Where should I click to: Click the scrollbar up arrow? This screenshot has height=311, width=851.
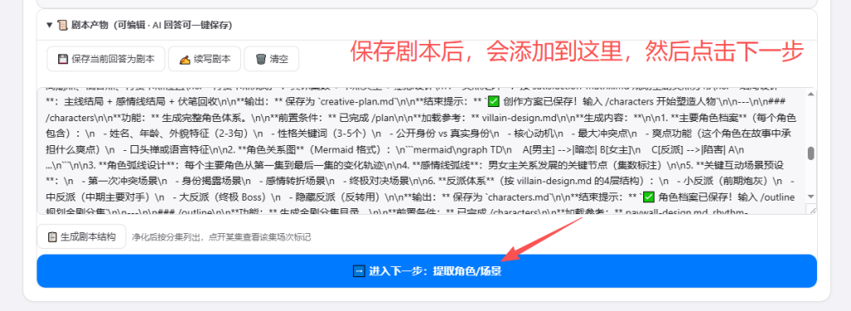[811, 94]
